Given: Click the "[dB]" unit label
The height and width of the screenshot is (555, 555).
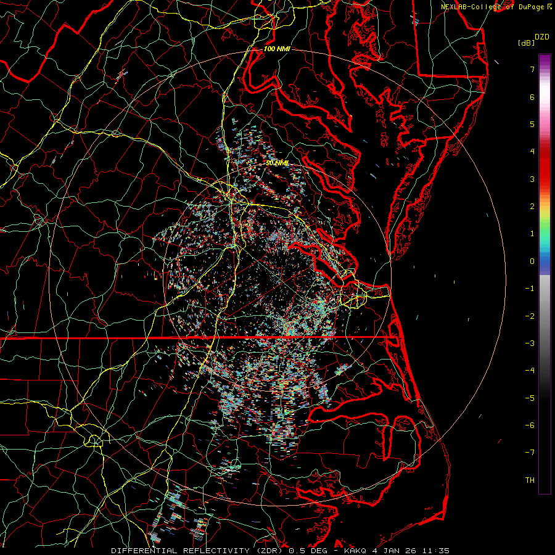Looking at the screenshot, I should point(527,43).
